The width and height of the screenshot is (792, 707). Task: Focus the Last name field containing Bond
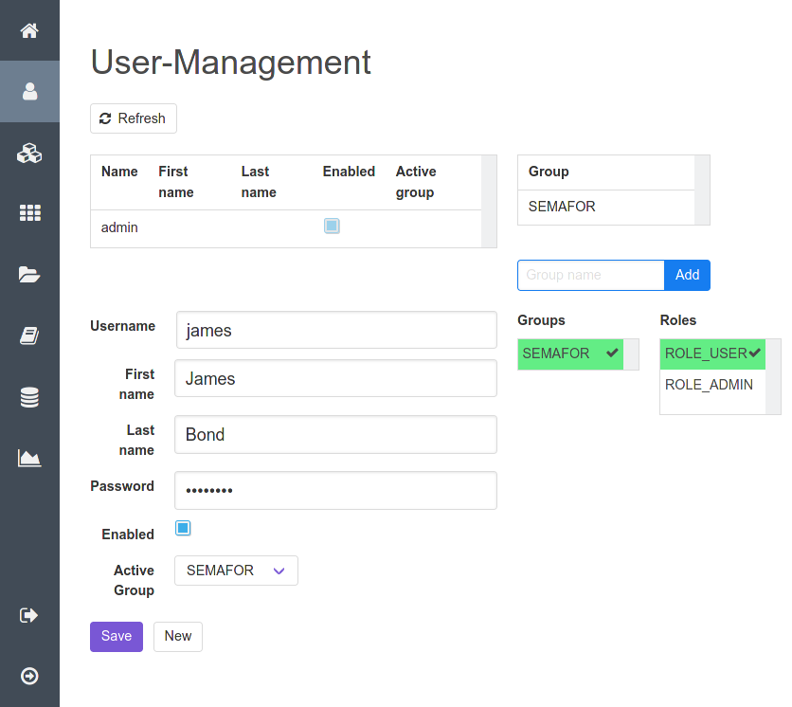pos(336,435)
